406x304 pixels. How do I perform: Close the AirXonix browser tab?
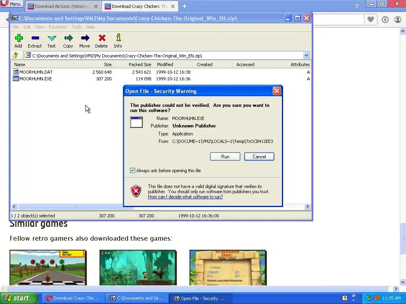coord(96,6)
